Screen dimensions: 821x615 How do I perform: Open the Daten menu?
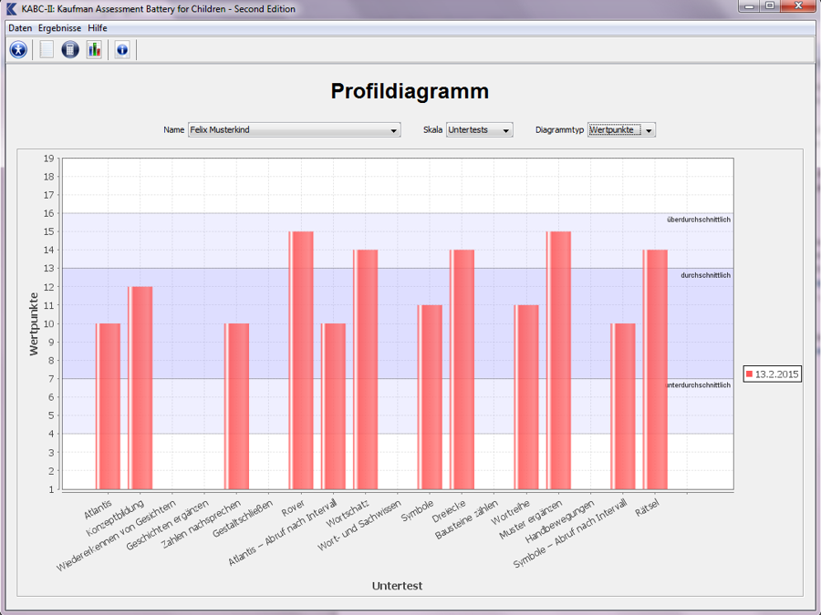pos(20,28)
